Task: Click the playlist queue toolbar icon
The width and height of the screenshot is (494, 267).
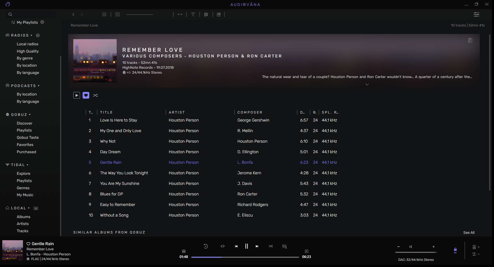Action: tap(206, 14)
